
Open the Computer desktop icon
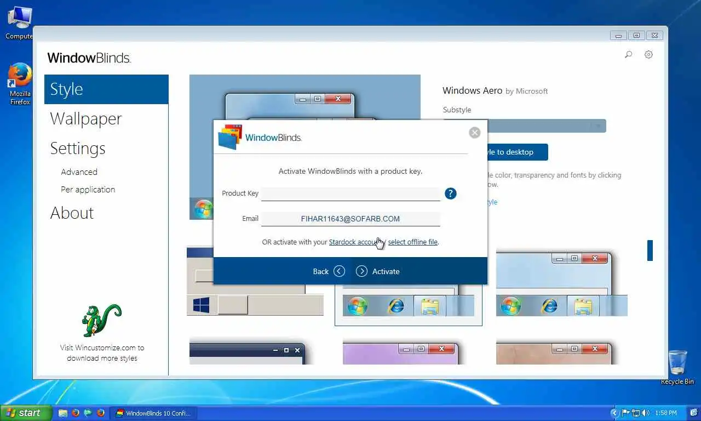pyautogui.click(x=19, y=23)
